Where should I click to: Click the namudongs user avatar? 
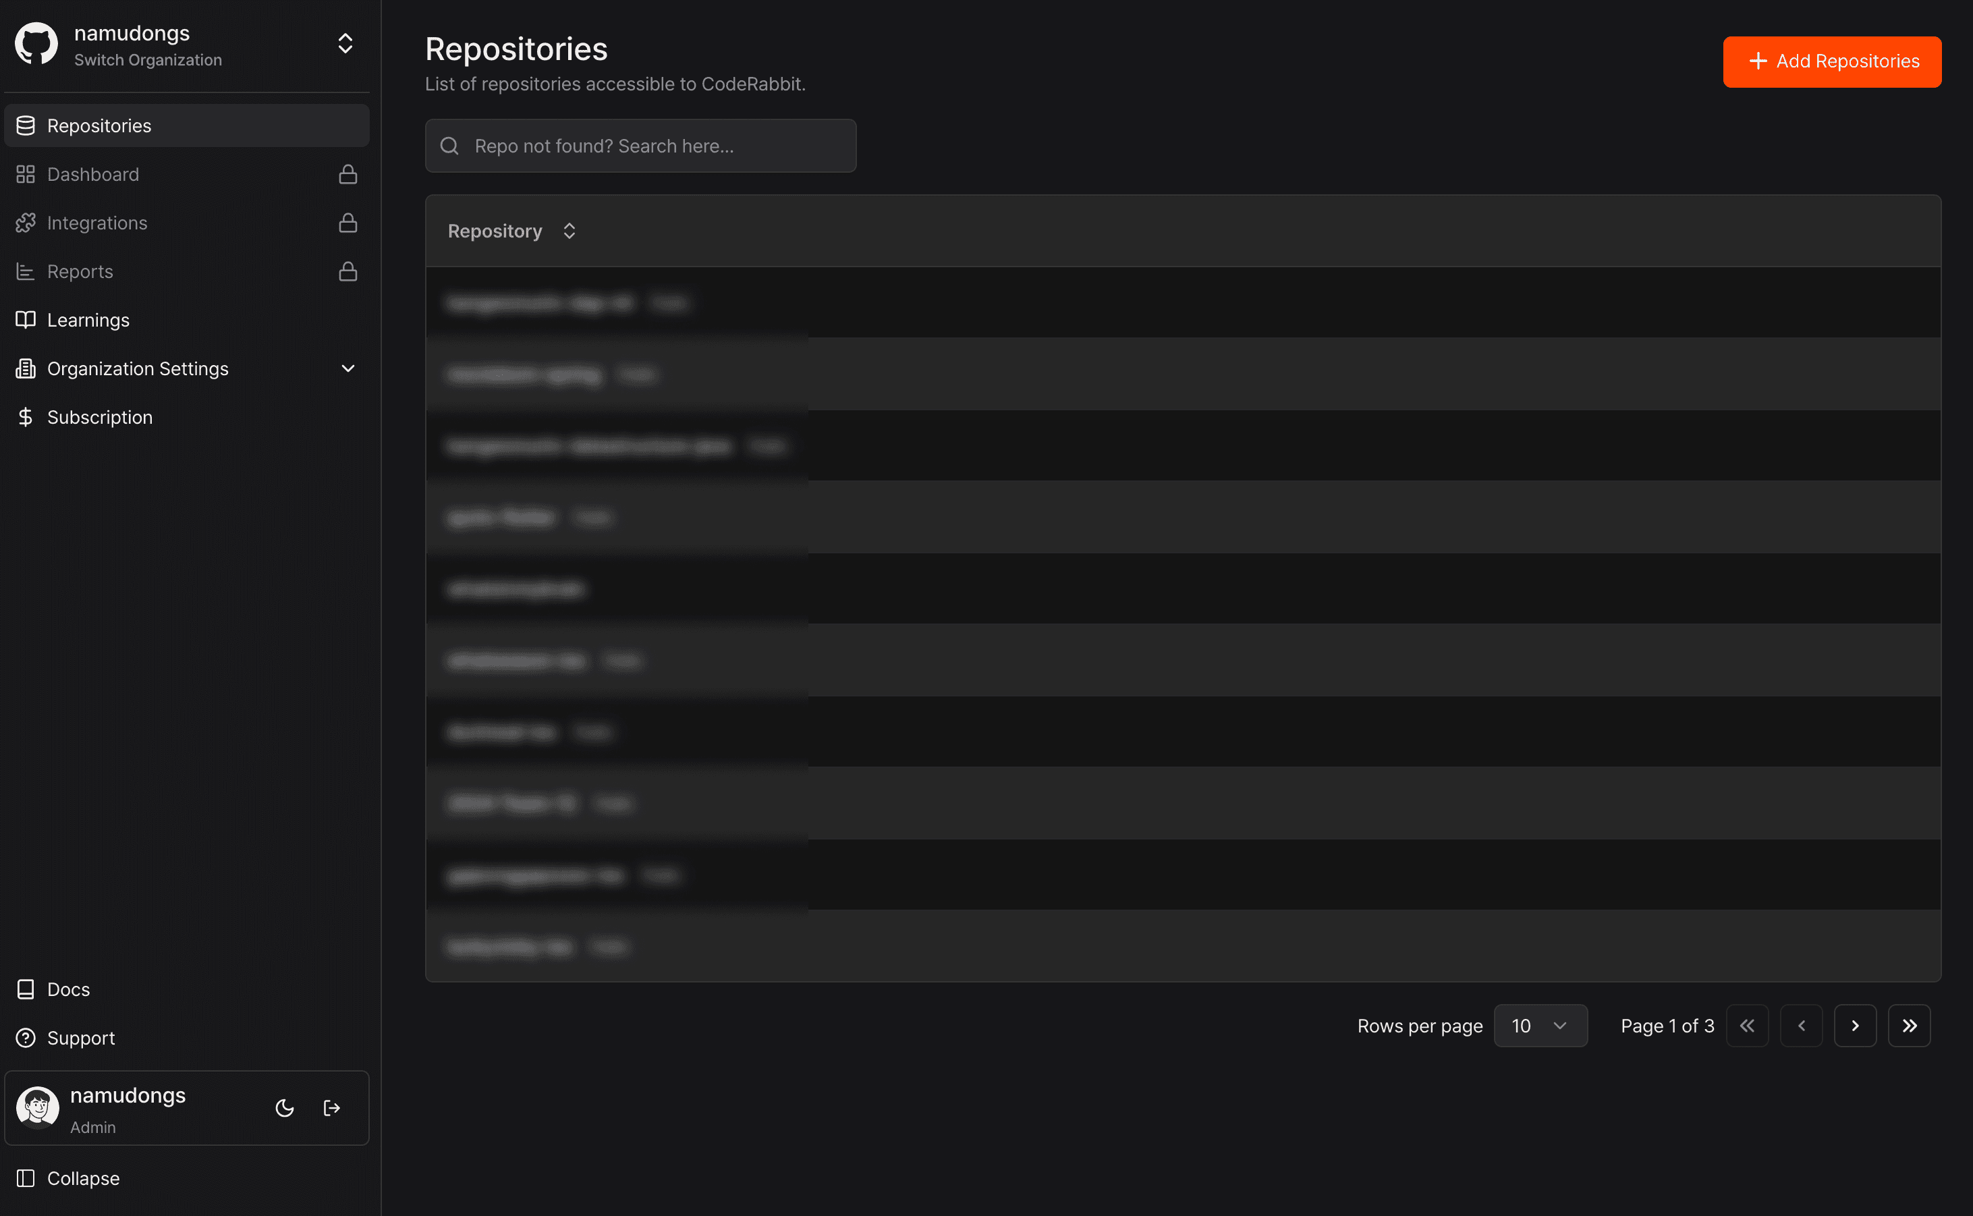(38, 1107)
